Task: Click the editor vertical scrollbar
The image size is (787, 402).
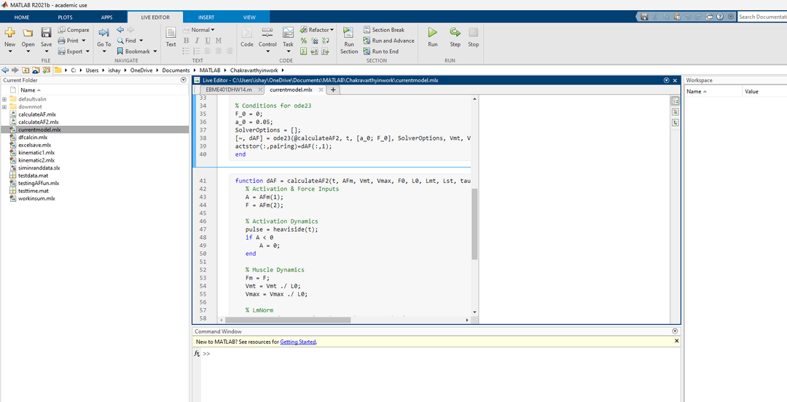Action: pos(474,222)
